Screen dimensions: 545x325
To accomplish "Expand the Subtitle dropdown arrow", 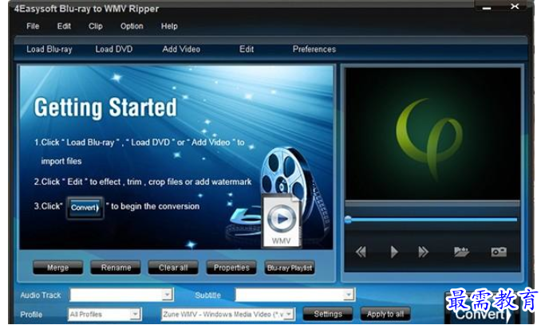I will click(349, 295).
